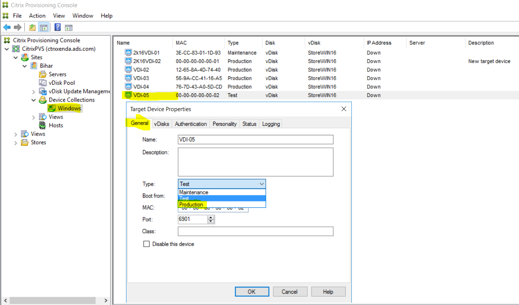
Task: Select the vDisk Pool icon
Action: (43, 83)
